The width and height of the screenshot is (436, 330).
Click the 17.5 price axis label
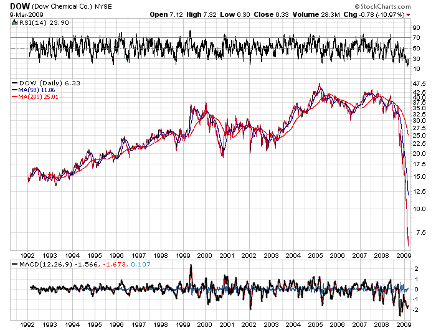pyautogui.click(x=419, y=164)
